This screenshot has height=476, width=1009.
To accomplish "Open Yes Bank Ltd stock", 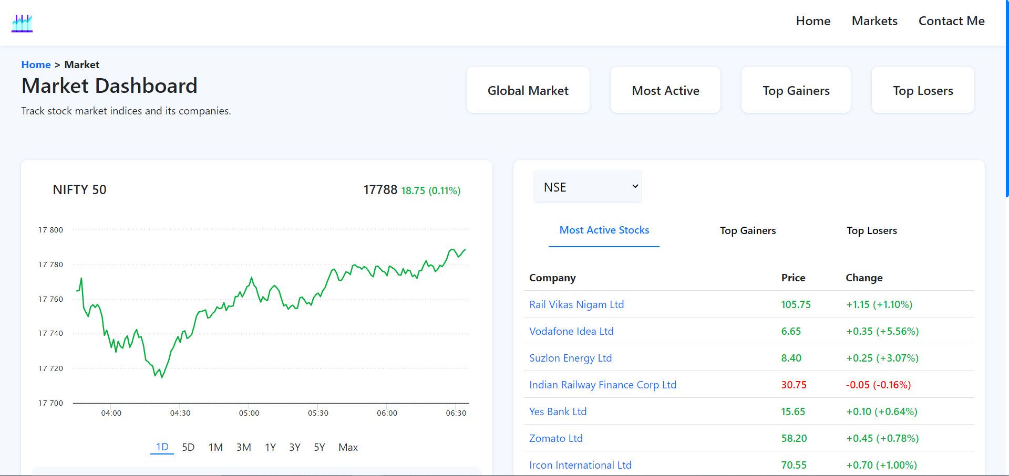I will (558, 411).
